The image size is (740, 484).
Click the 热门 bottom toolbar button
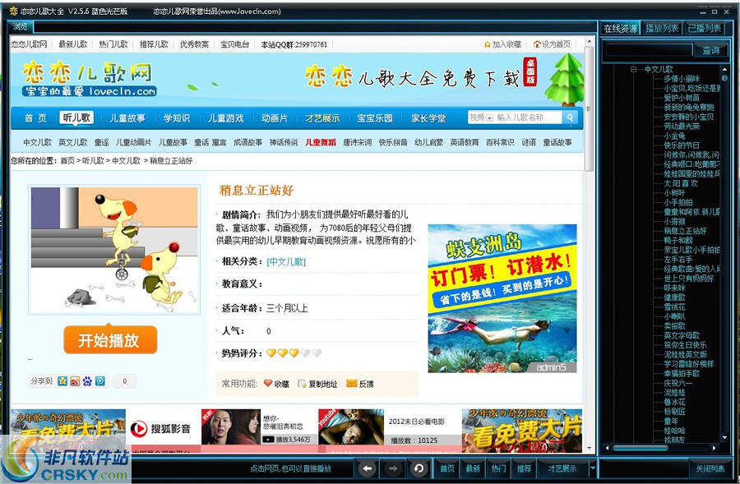pos(498,468)
